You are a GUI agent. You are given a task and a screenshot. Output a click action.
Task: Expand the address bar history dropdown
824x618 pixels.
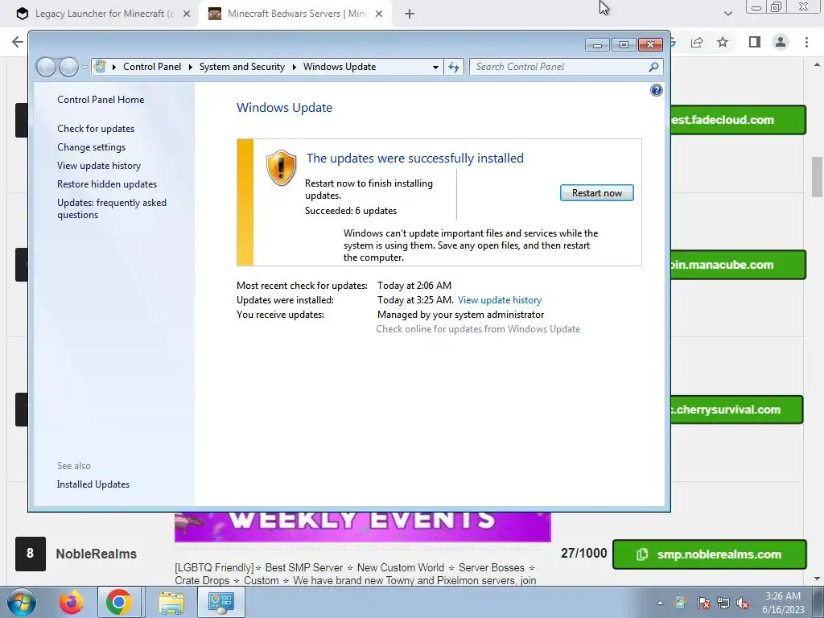[435, 67]
